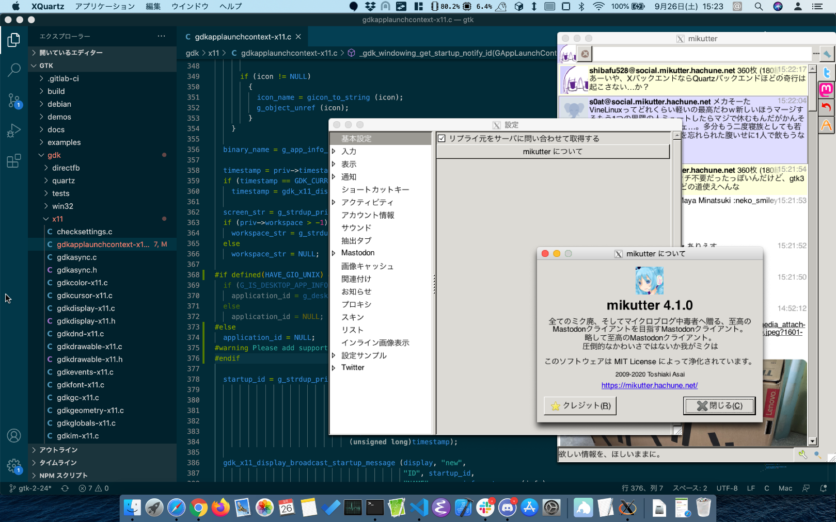836x522 pixels.
Task: Click the red reply arrow tab in mikutter
Action: (826, 107)
